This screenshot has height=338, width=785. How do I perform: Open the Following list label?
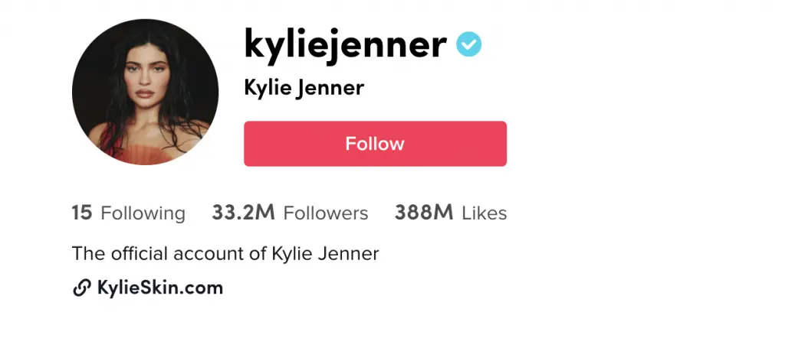coord(143,213)
